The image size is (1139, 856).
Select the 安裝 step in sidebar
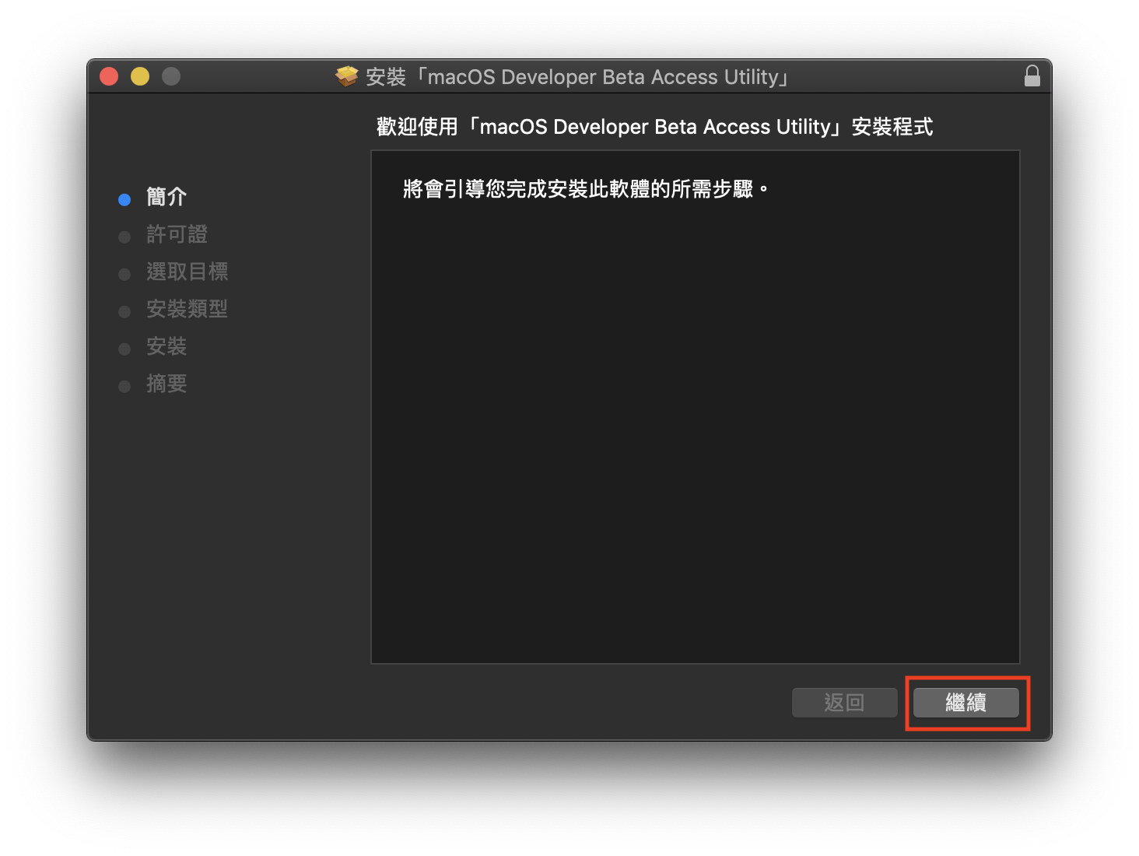coord(166,346)
